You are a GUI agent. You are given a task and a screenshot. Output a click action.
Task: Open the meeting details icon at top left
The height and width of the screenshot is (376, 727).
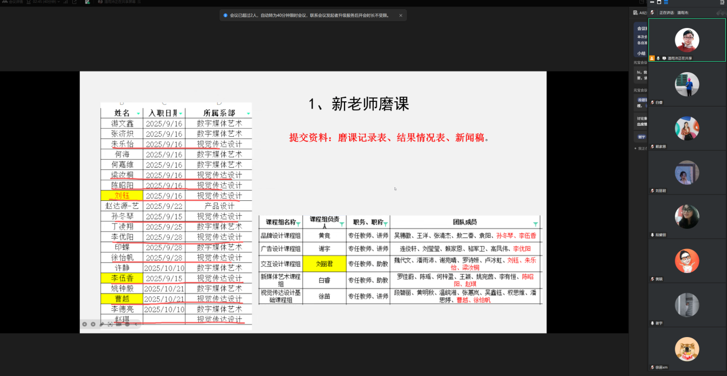click(x=5, y=2)
